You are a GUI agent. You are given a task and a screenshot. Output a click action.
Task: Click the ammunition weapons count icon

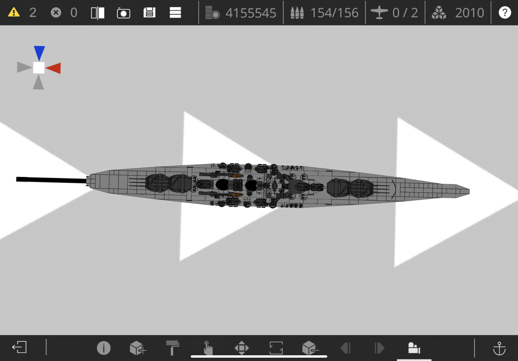[297, 13]
